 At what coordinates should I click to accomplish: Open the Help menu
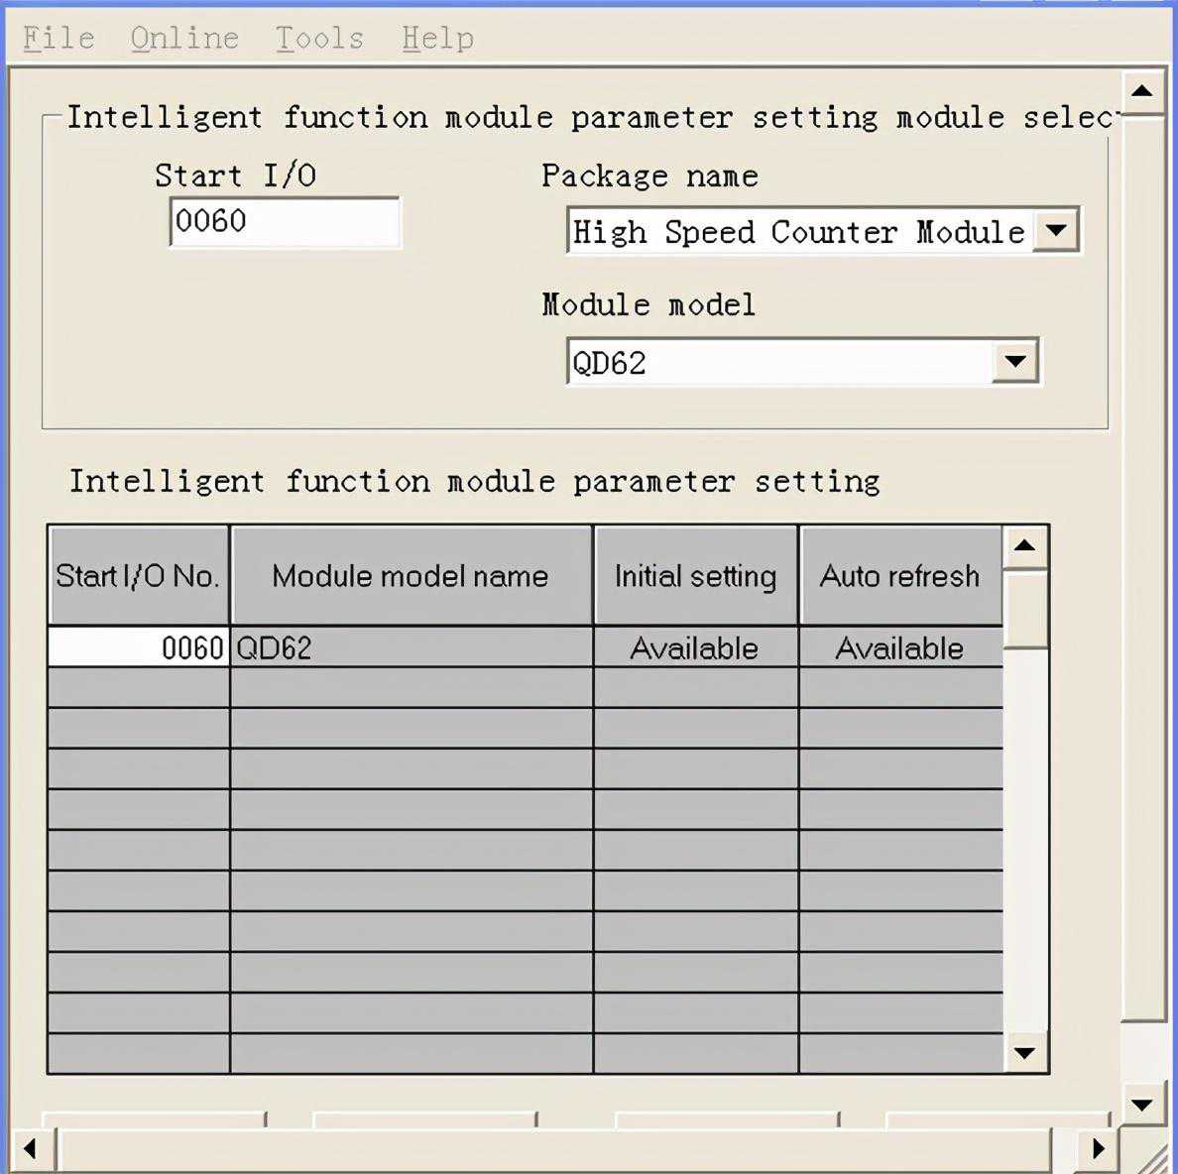[437, 38]
